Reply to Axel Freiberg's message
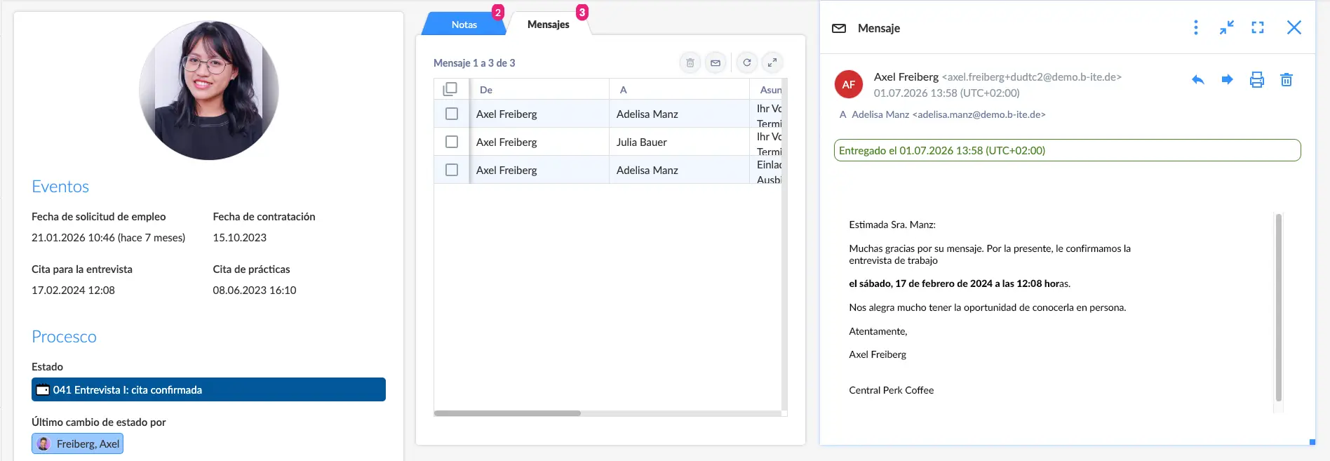Image resolution: width=1330 pixels, height=461 pixels. [1197, 80]
